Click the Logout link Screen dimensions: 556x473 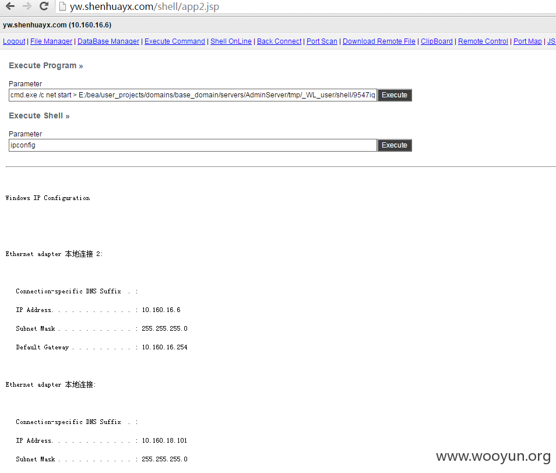(14, 41)
